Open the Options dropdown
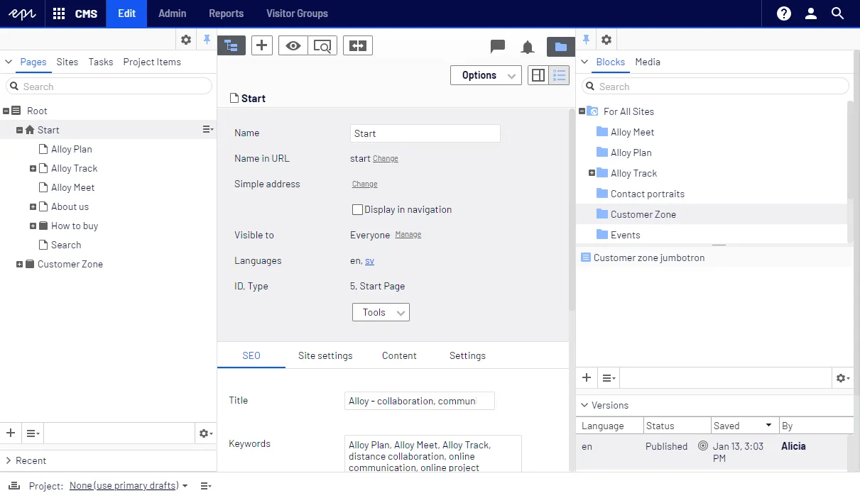Screen dimensions: 860x498 [x=486, y=75]
